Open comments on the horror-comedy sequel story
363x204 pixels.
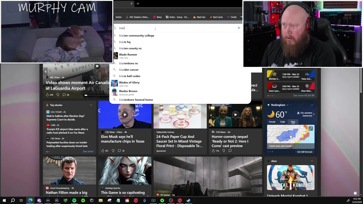click(x=230, y=151)
